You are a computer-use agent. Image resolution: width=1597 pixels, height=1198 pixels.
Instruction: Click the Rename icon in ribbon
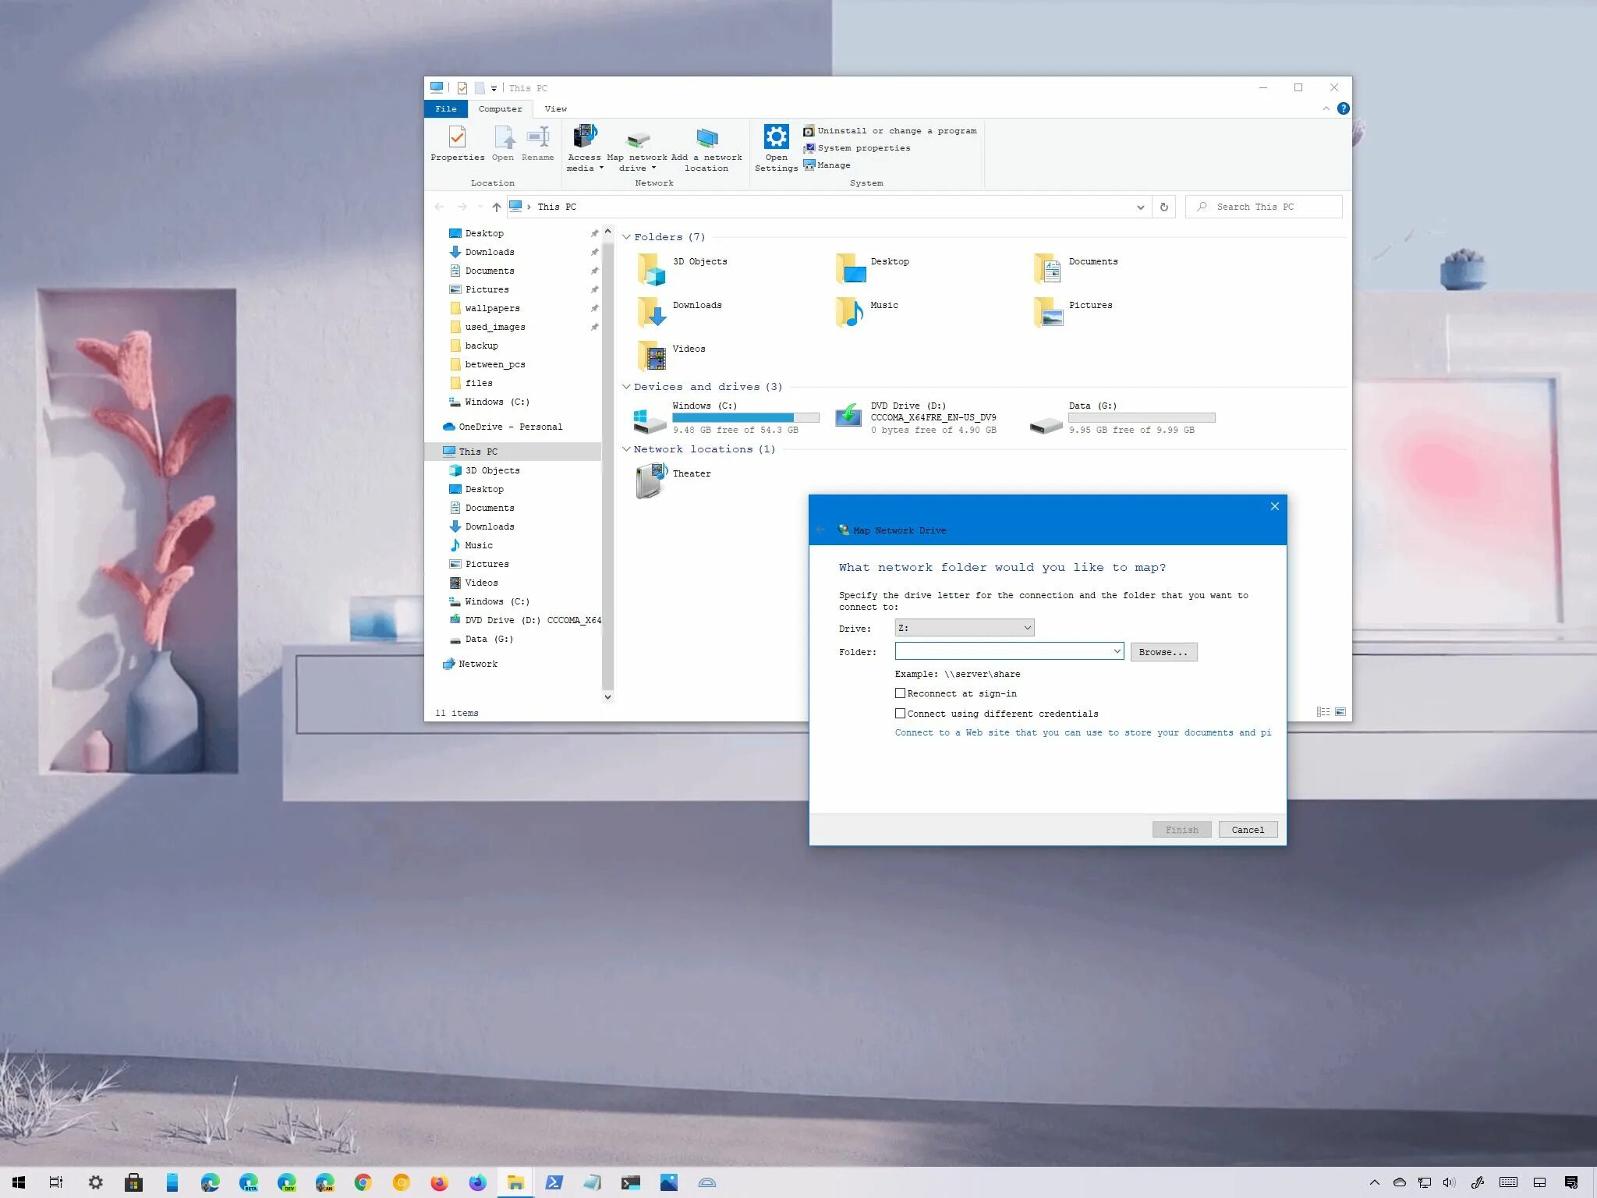point(537,142)
